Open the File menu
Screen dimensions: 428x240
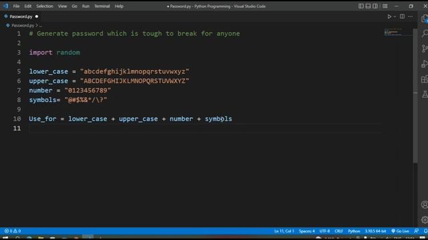tap(16, 6)
